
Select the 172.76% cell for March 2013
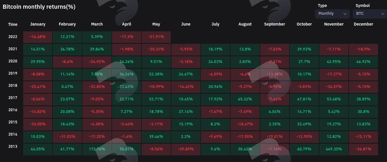pyautogui.click(x=97, y=149)
